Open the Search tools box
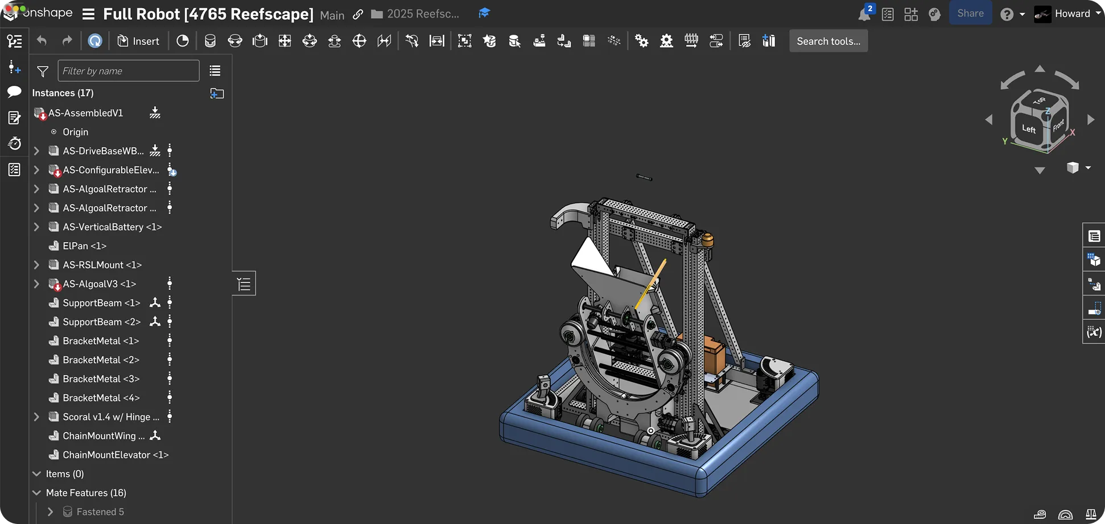This screenshot has width=1105, height=524. pyautogui.click(x=828, y=41)
